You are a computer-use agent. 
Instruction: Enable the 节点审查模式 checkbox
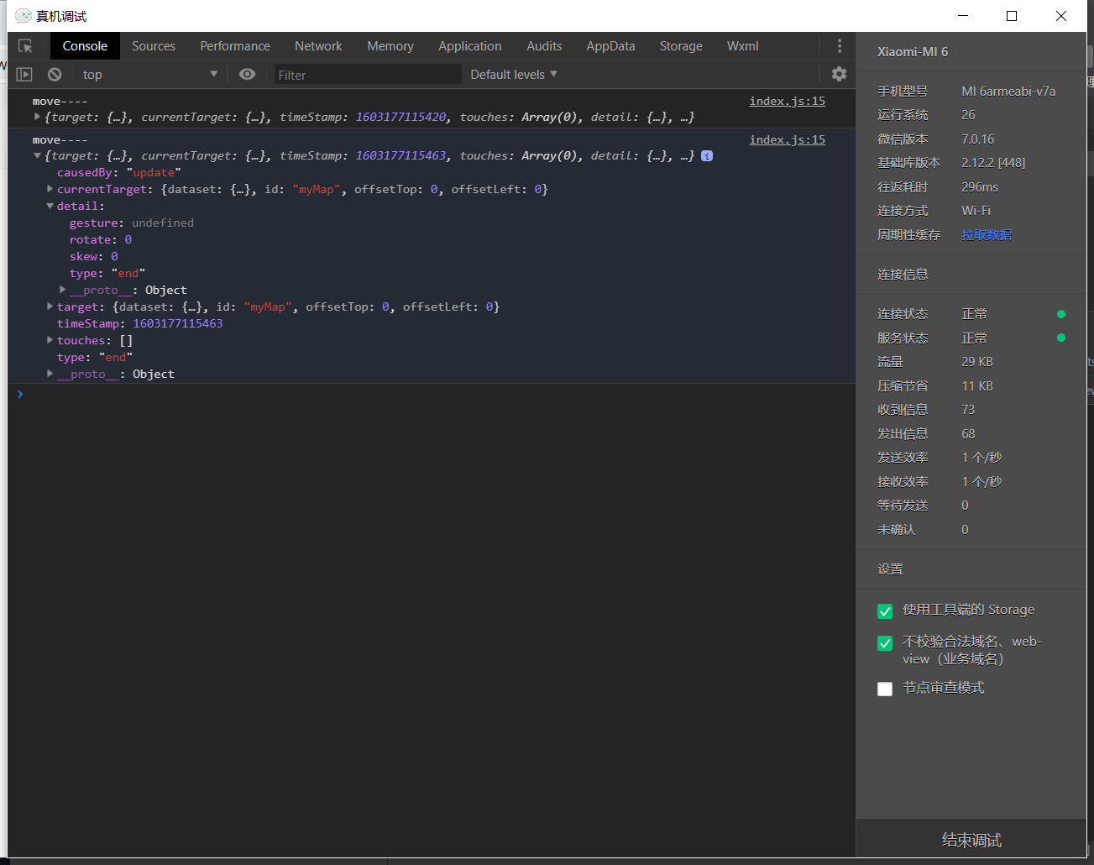pyautogui.click(x=885, y=689)
